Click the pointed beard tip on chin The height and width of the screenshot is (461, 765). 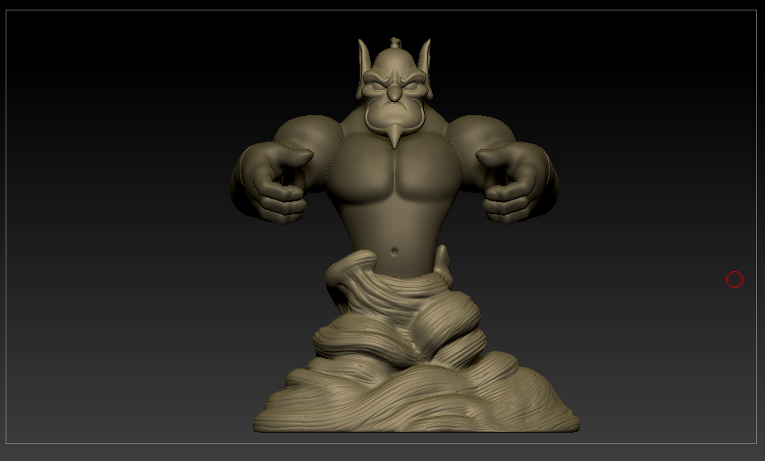(395, 137)
